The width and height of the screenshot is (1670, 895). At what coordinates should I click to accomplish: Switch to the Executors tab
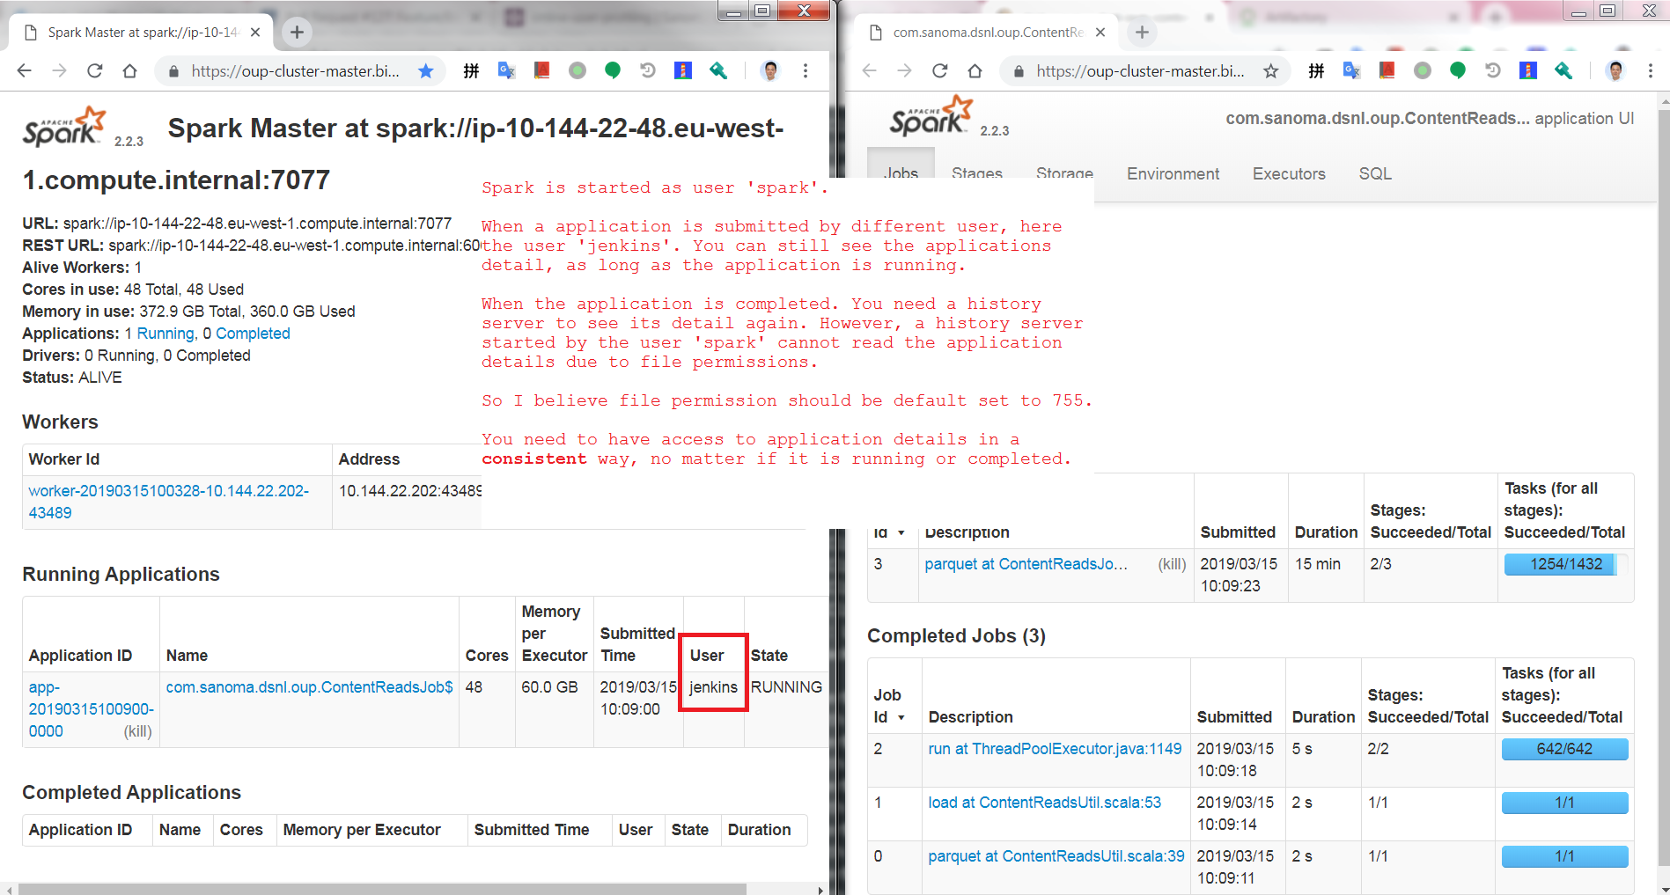[x=1289, y=174]
